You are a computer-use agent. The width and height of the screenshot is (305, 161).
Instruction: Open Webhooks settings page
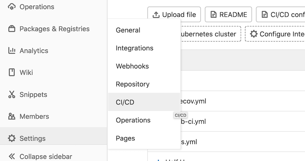132,66
